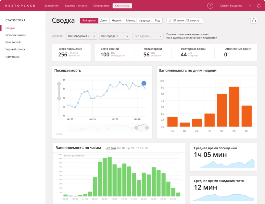Open the Все города filter dropdown
The height and width of the screenshot is (204, 265).
point(114,36)
